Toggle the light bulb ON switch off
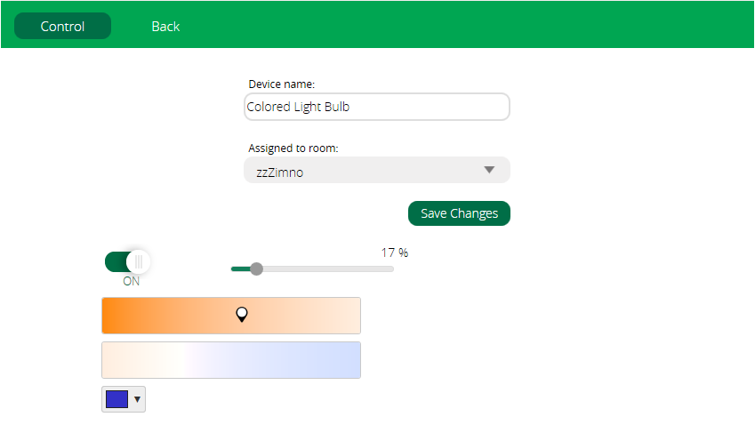 click(128, 261)
